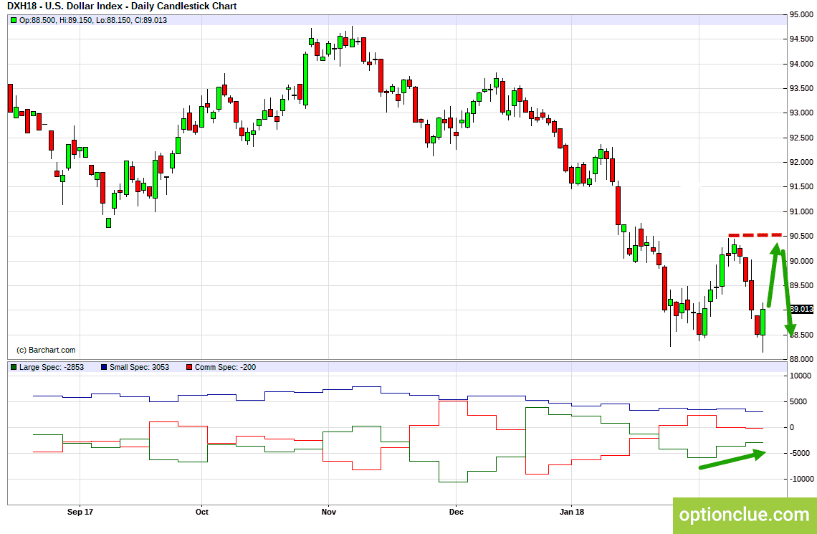The height and width of the screenshot is (534, 817).
Task: Click the 93.000 price axis label
Action: (801, 113)
